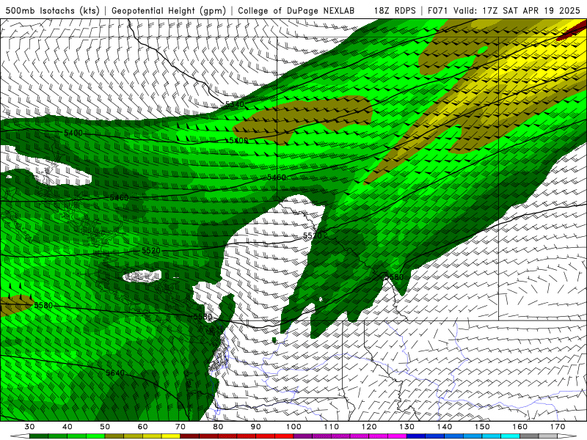The image size is (587, 440).
Task: Pick the 70 label on the legend
Action: [181, 427]
